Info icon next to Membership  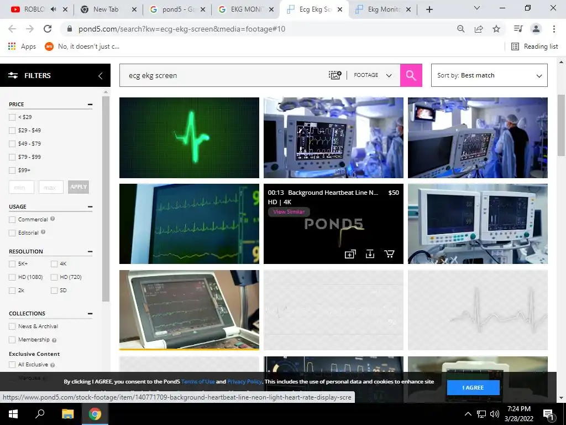[54, 340]
